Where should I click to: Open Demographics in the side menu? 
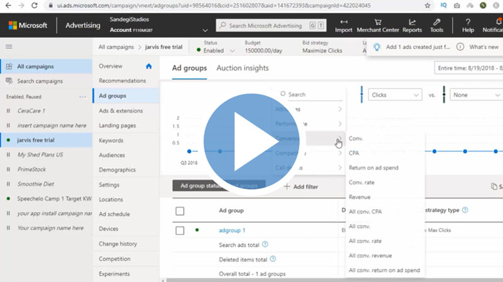click(x=117, y=170)
